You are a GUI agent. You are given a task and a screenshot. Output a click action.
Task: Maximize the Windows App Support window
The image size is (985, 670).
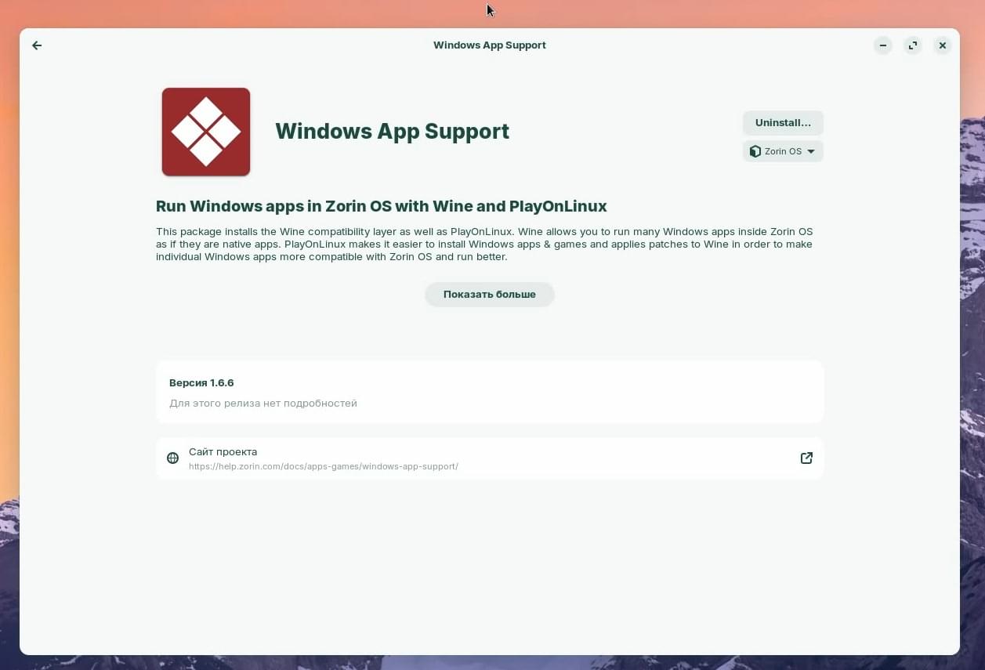[913, 45]
